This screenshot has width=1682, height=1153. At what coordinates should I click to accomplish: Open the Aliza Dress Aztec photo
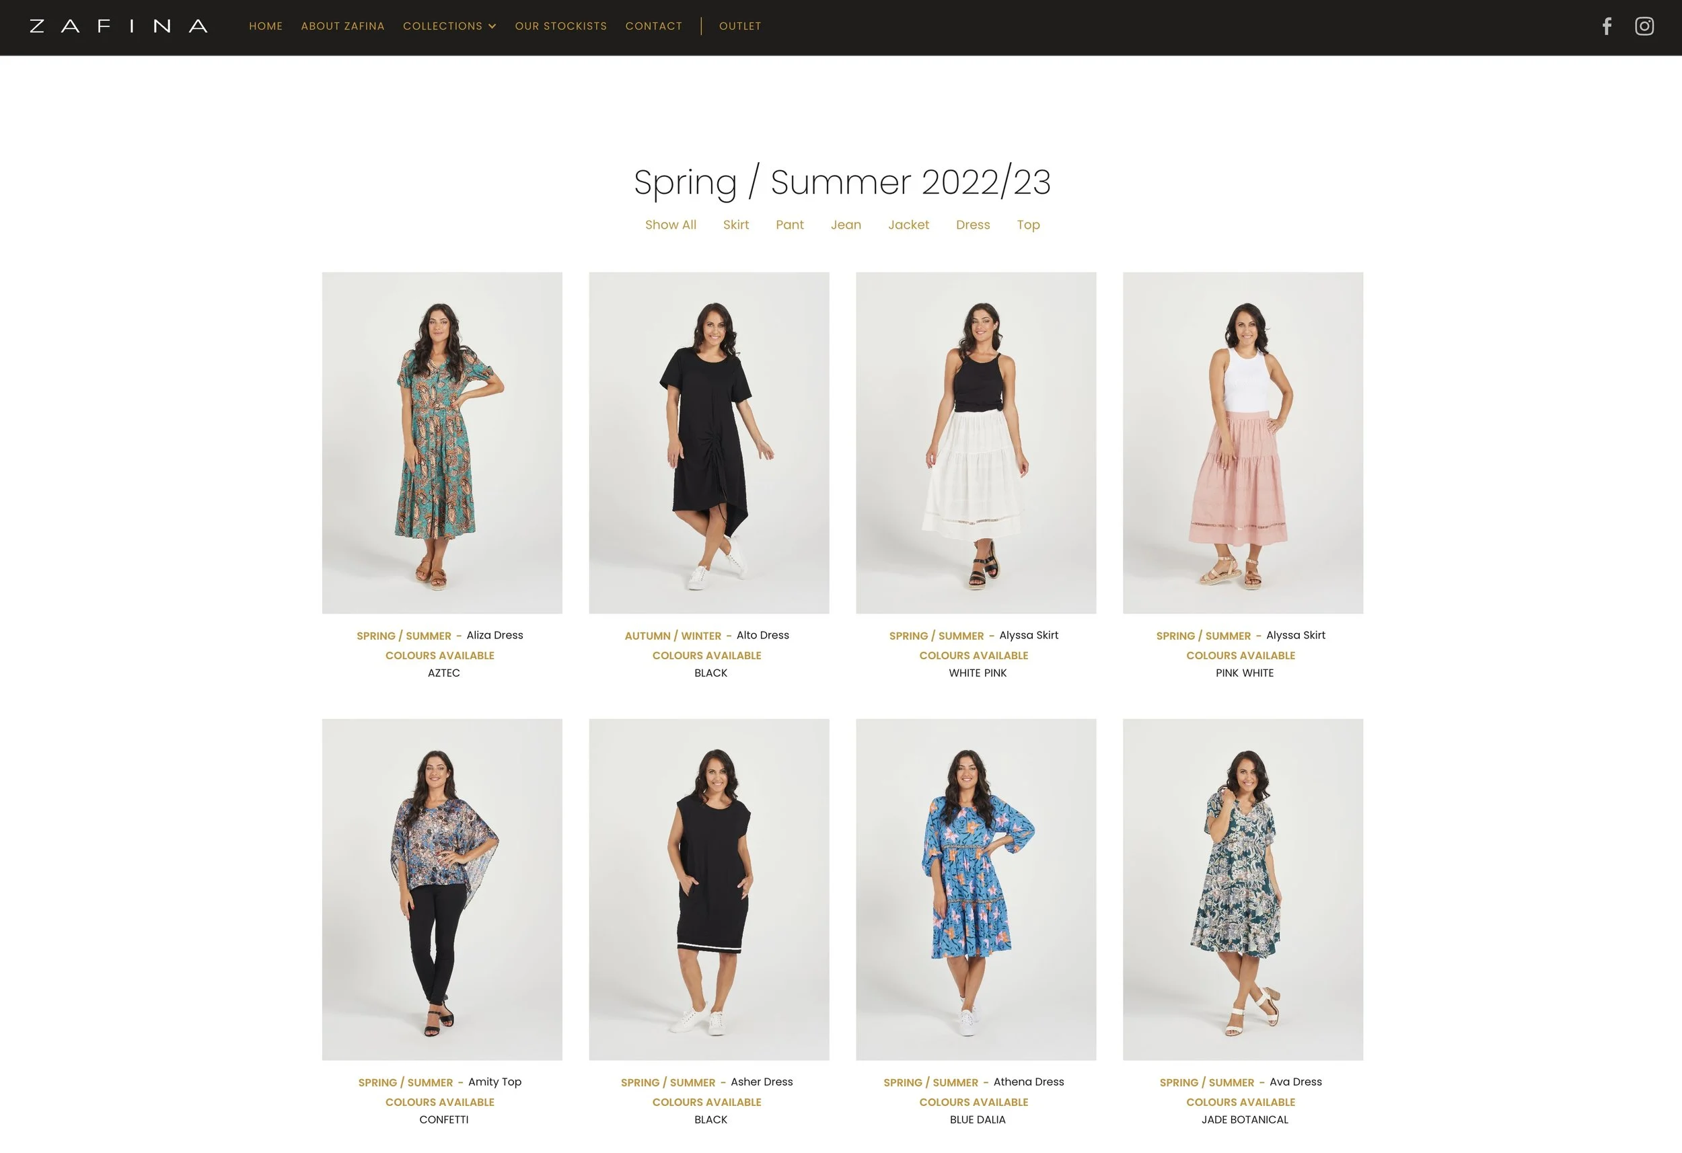click(442, 443)
